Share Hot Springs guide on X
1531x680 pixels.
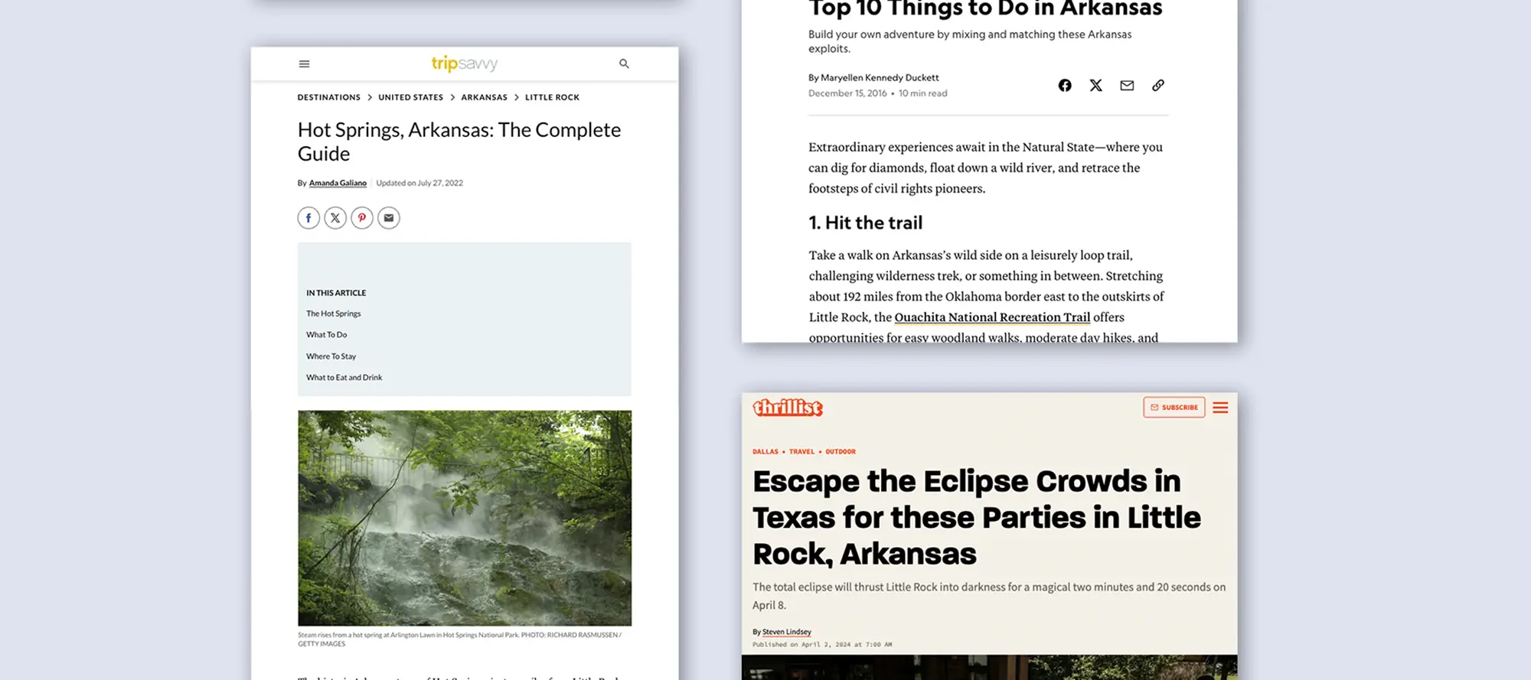pos(335,218)
